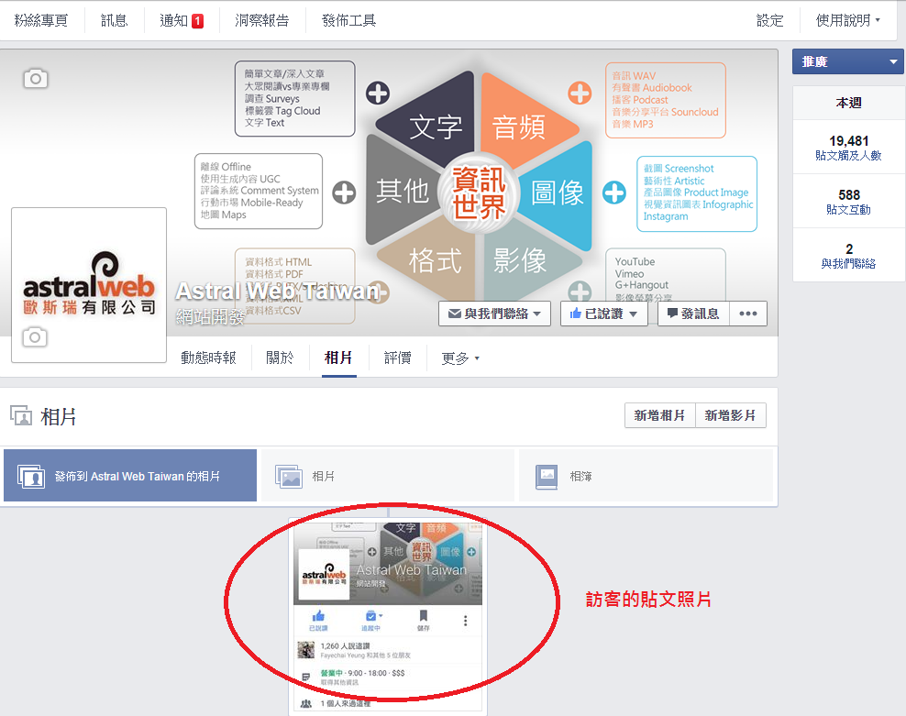Click the stacked photos icon beside 相片 tab
This screenshot has height=716, width=906.
(289, 477)
